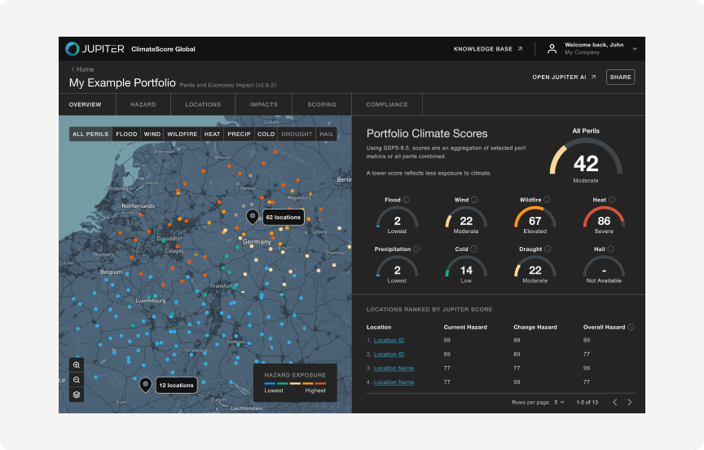Click the Change Hazard column header
This screenshot has height=450, width=704.
[535, 328]
